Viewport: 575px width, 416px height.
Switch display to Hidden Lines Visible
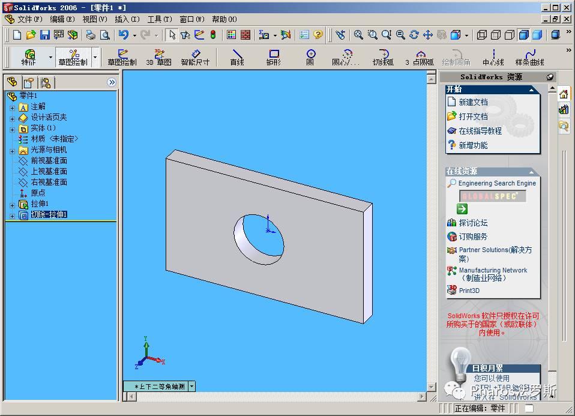pyautogui.click(x=495, y=35)
